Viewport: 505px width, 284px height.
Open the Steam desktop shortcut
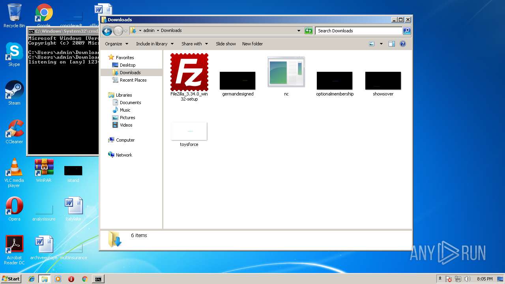(x=14, y=93)
